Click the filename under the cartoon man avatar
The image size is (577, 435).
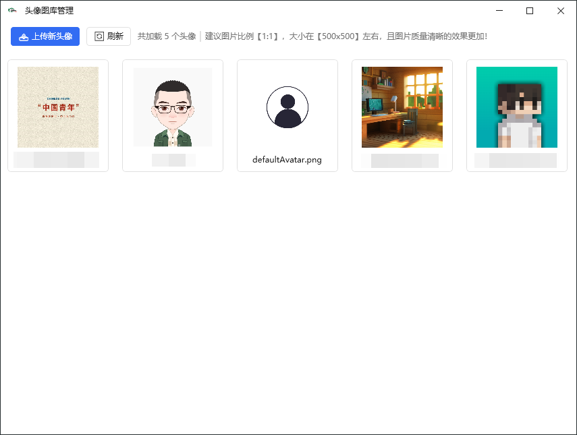tap(173, 160)
